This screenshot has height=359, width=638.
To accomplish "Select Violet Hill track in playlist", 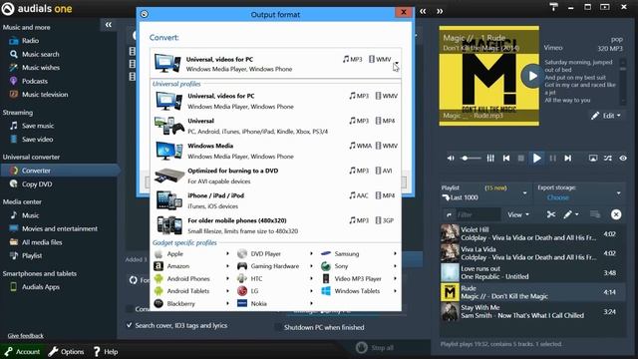I will click(532, 233).
